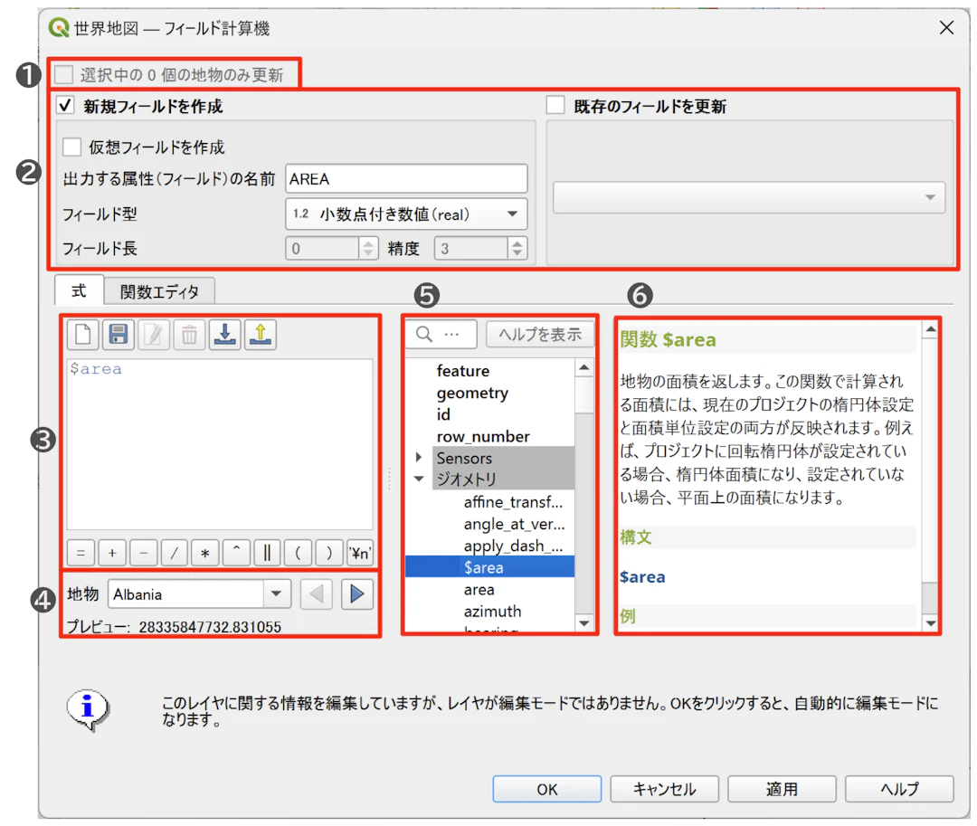This screenshot has width=977, height=826.
Task: Click the 適用 button
Action: [x=781, y=788]
